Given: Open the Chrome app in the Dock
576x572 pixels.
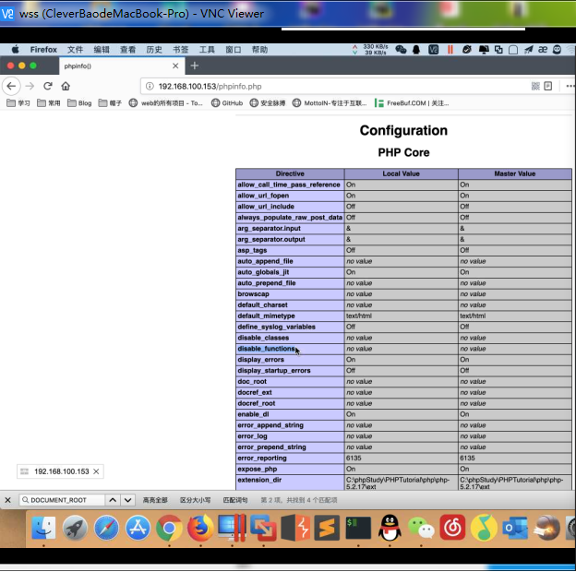Looking at the screenshot, I should [x=168, y=528].
